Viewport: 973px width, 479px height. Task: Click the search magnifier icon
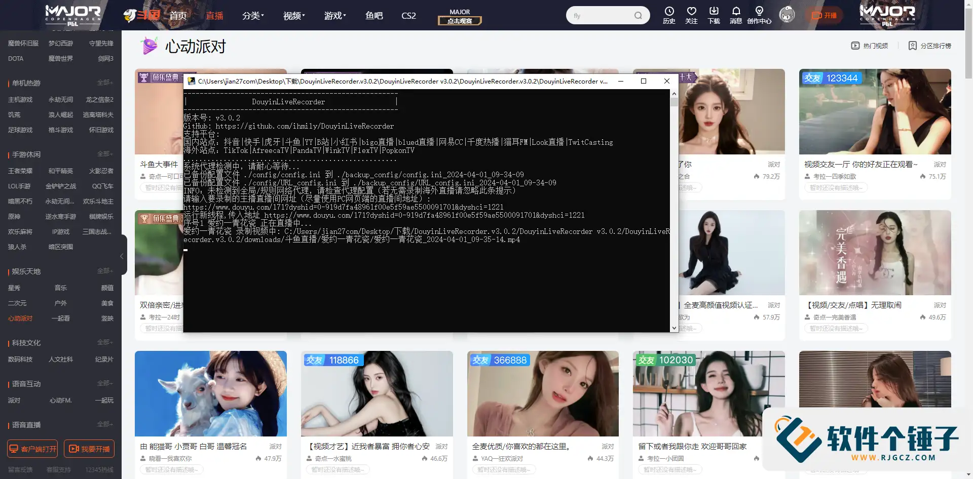(x=638, y=16)
